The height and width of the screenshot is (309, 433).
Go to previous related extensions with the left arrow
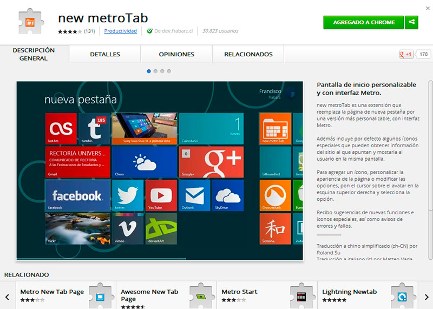click(x=8, y=297)
